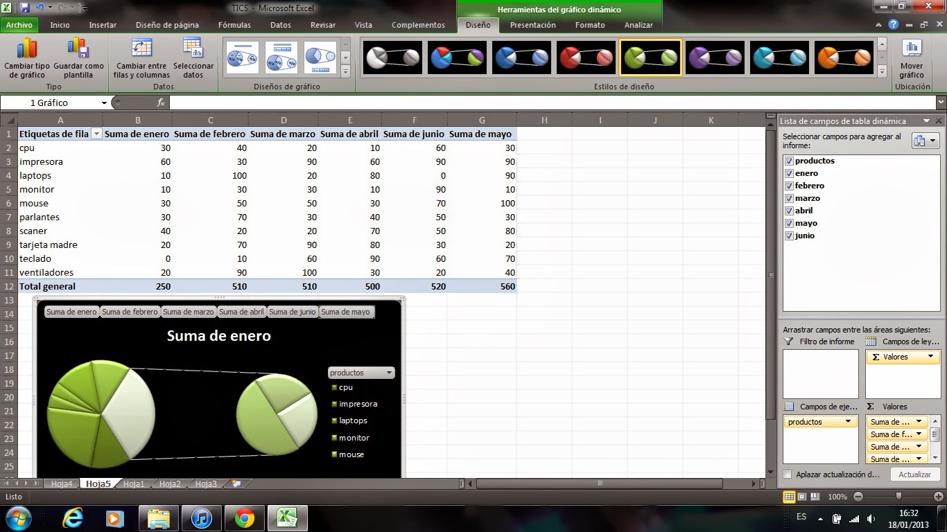Image resolution: width=947 pixels, height=532 pixels.
Task: Click the Suma de abril button on the chart
Action: [241, 312]
